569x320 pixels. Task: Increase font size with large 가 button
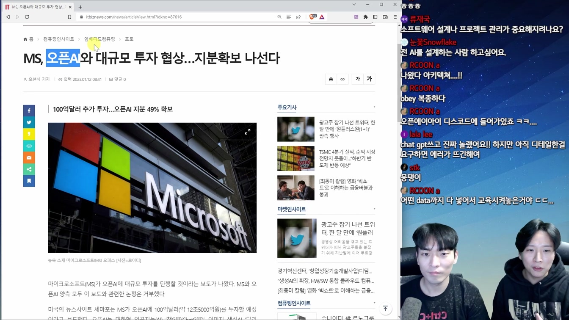click(x=369, y=79)
